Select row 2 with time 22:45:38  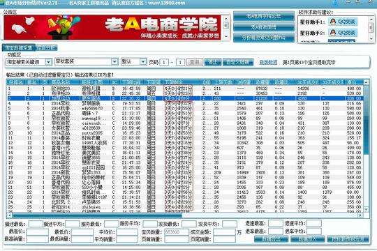coord(185,93)
